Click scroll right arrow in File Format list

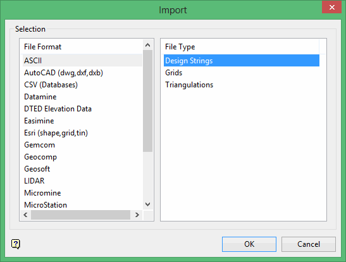(x=137, y=215)
